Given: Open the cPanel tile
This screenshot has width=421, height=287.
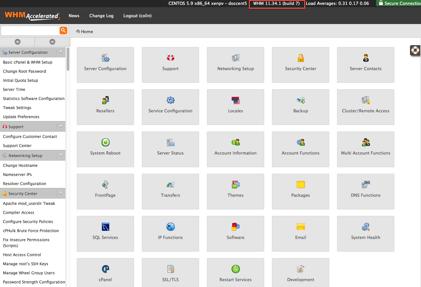Looking at the screenshot, I should (105, 273).
